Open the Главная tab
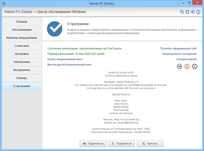Image resolution: width=204 pixels, height=151 pixels. (22, 22)
